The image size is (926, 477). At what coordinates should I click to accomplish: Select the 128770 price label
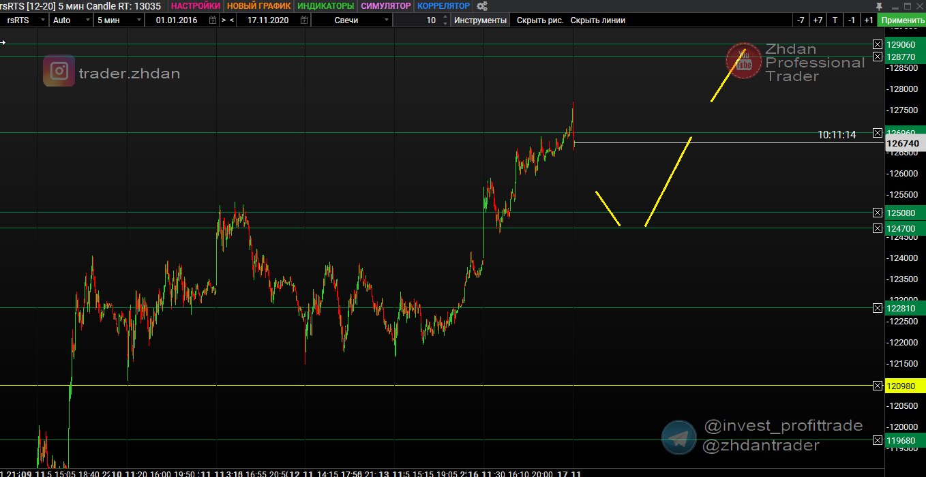tap(905, 57)
